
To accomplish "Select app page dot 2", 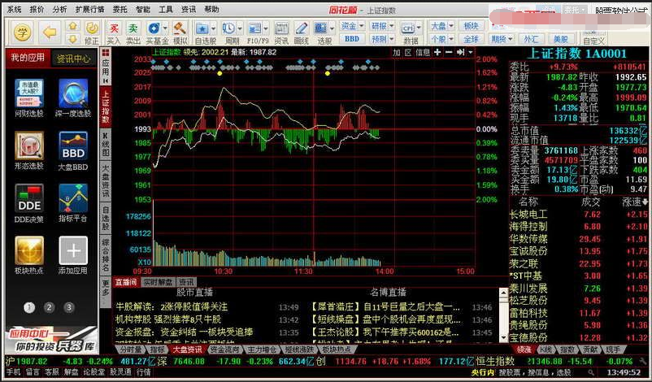I will pyautogui.click(x=49, y=307).
